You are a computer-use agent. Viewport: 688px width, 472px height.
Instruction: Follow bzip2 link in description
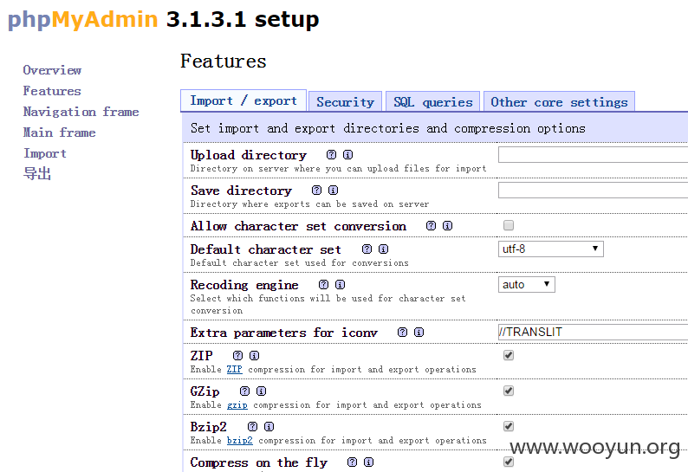tap(239, 441)
